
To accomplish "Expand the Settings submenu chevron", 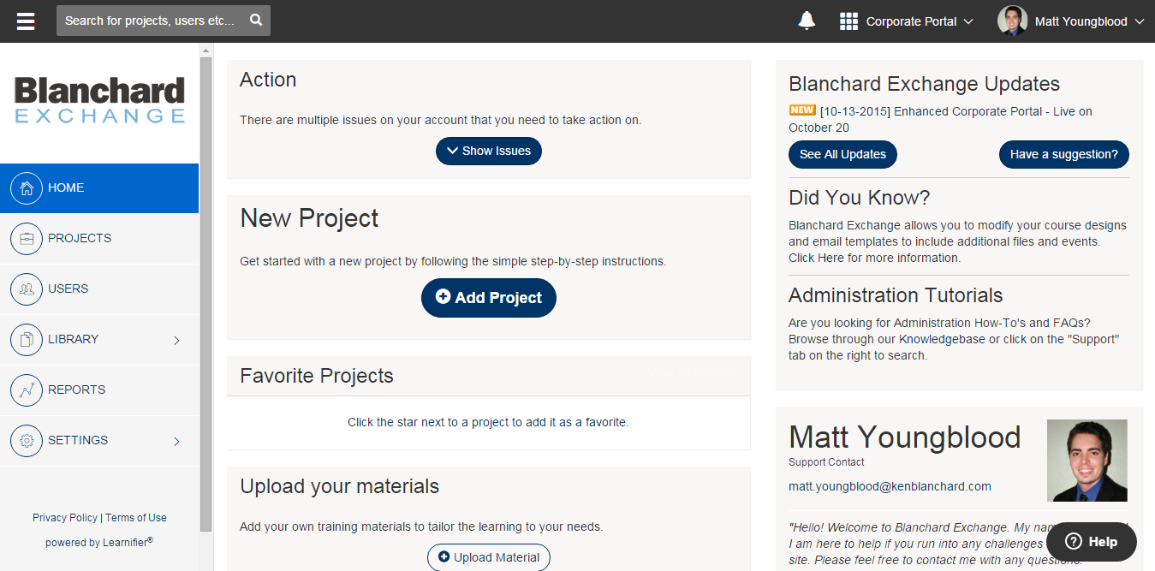I will [x=177, y=441].
